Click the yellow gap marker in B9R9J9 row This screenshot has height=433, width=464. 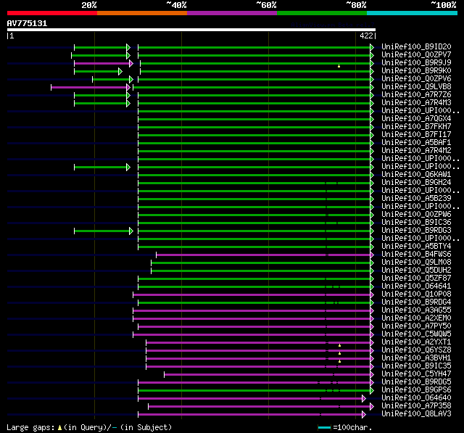[x=339, y=66]
